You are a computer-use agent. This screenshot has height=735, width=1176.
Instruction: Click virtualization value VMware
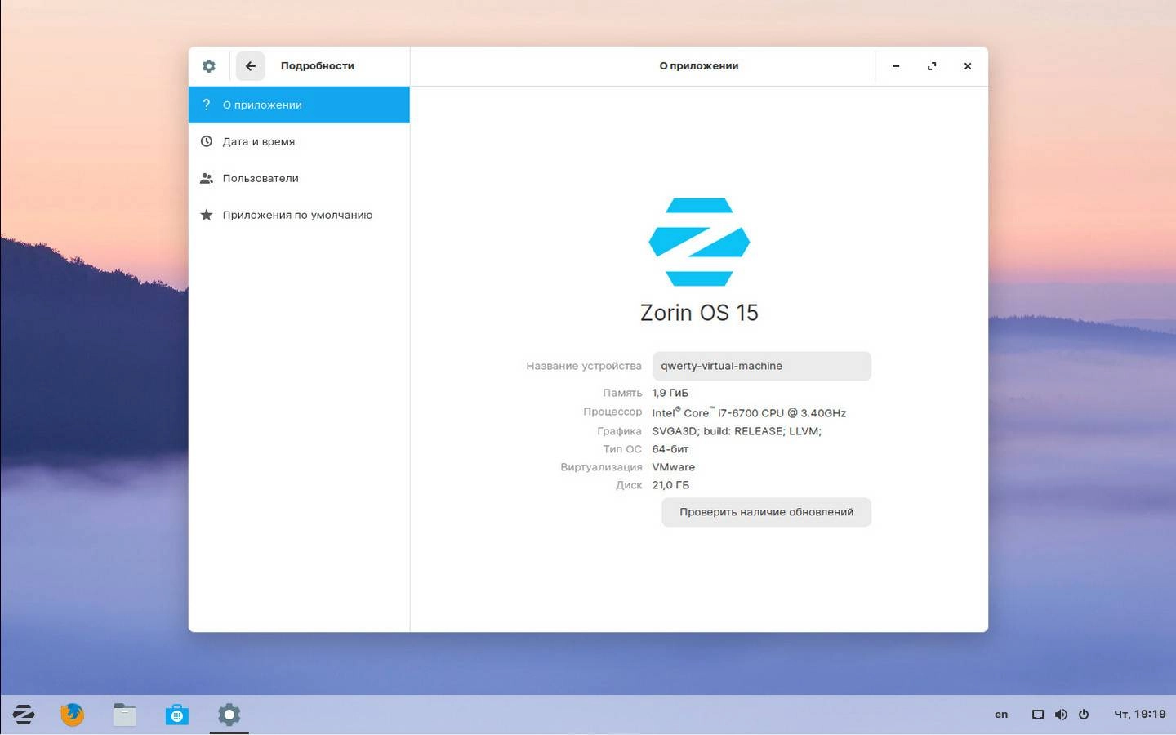point(674,467)
